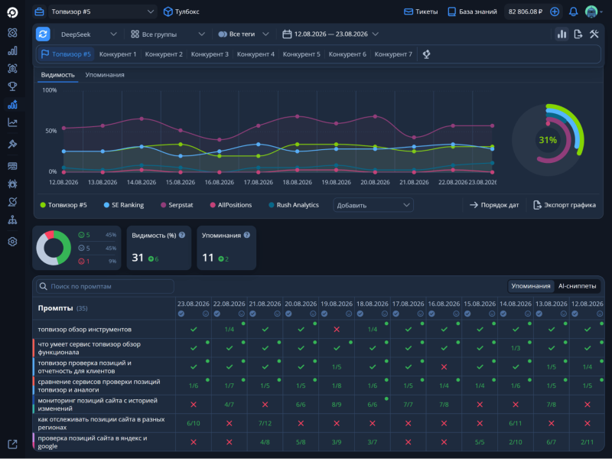
Task: Click the smiley icon under 12.08.2026 column header
Action: tap(600, 314)
